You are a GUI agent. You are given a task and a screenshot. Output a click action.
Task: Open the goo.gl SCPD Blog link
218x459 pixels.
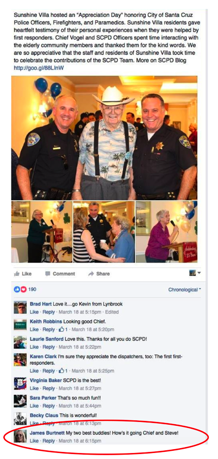click(39, 68)
